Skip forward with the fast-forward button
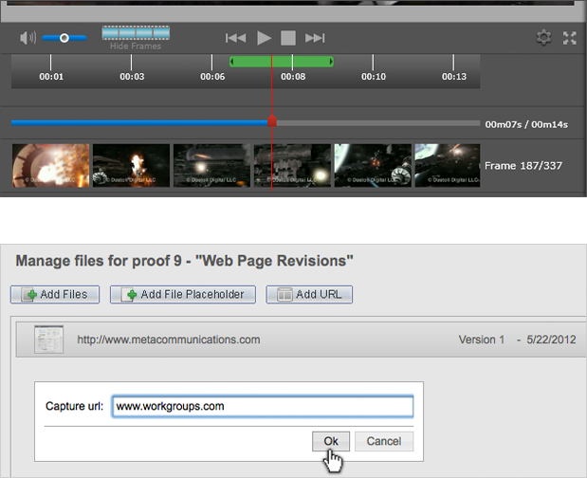Viewport: 587px width, 478px height. 315,38
